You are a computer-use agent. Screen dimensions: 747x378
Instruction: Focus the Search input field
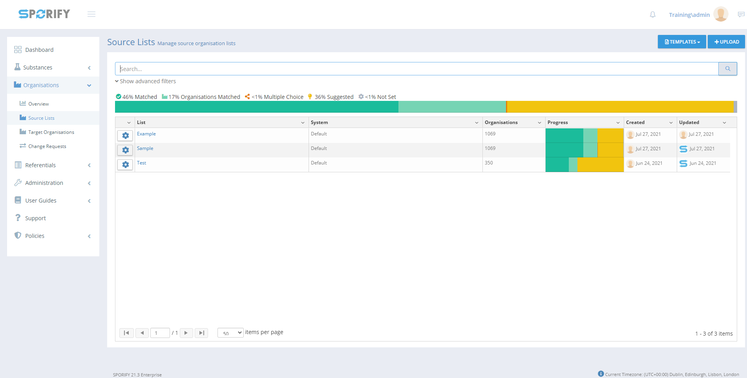click(416, 69)
